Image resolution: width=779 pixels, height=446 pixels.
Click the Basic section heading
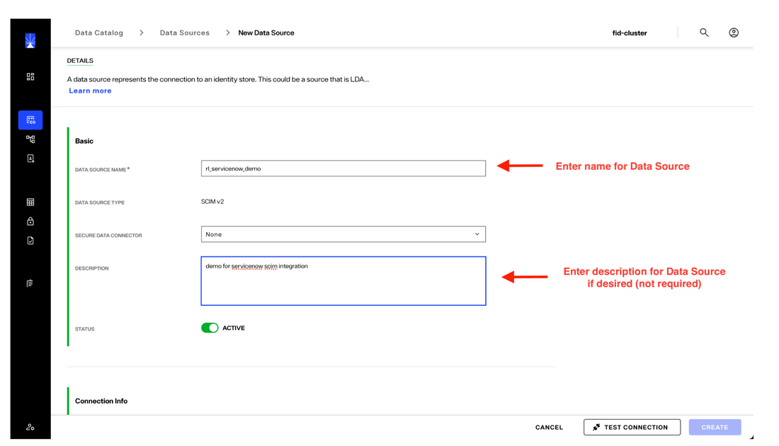tap(84, 141)
